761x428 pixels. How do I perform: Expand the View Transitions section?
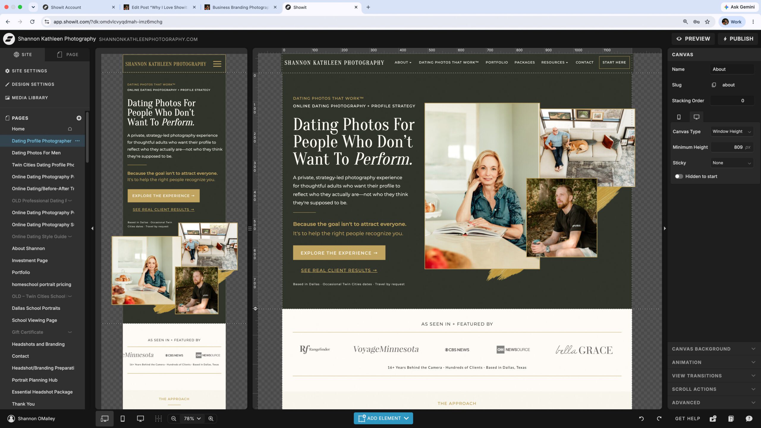(x=714, y=376)
